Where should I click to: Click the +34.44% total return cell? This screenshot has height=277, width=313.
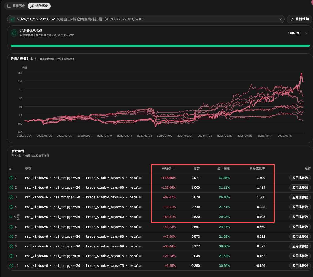pyautogui.click(x=169, y=246)
